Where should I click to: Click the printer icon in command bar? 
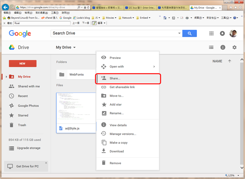click(187, 18)
